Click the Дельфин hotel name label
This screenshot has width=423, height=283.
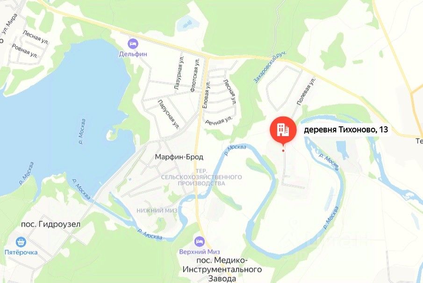tap(133, 54)
